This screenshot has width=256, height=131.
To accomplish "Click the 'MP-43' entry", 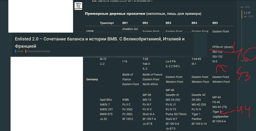I will coord(217,97).
